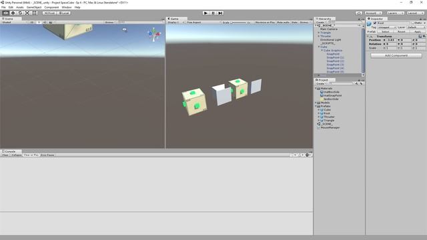Toggle Maximize on Play
This screenshot has width=427, height=240.
pyautogui.click(x=265, y=22)
